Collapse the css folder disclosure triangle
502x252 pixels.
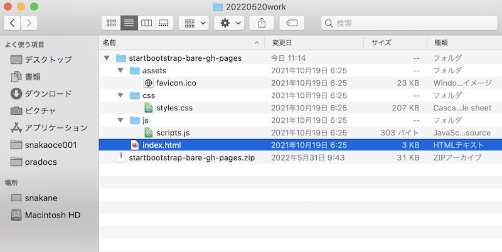pyautogui.click(x=120, y=95)
